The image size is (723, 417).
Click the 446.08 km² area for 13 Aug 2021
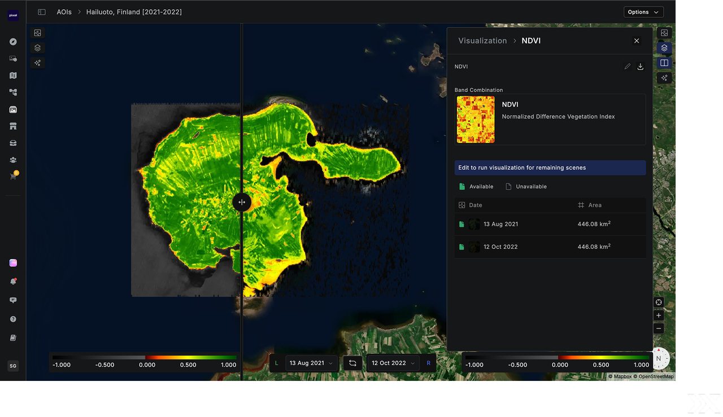point(594,224)
